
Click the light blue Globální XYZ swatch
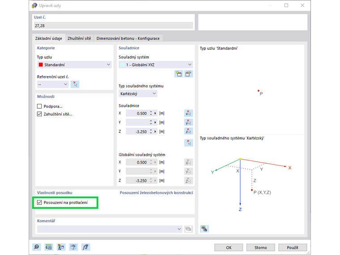tap(123, 64)
